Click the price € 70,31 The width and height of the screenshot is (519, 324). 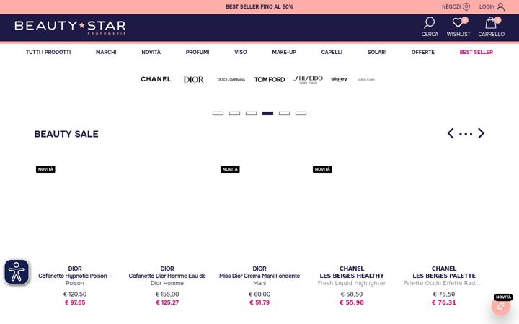coord(444,302)
